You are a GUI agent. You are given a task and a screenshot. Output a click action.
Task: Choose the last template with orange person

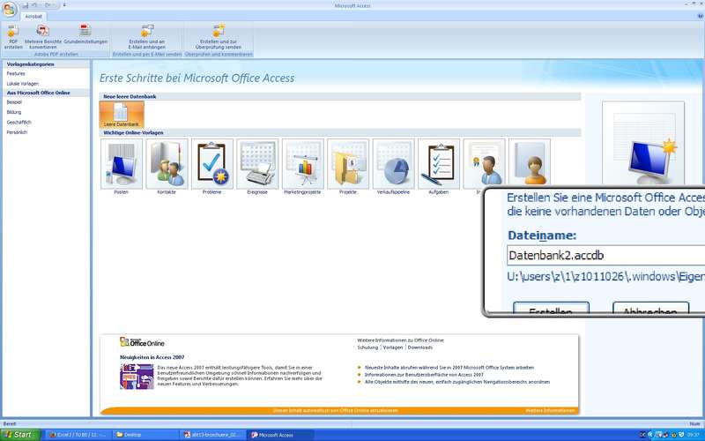[530, 164]
